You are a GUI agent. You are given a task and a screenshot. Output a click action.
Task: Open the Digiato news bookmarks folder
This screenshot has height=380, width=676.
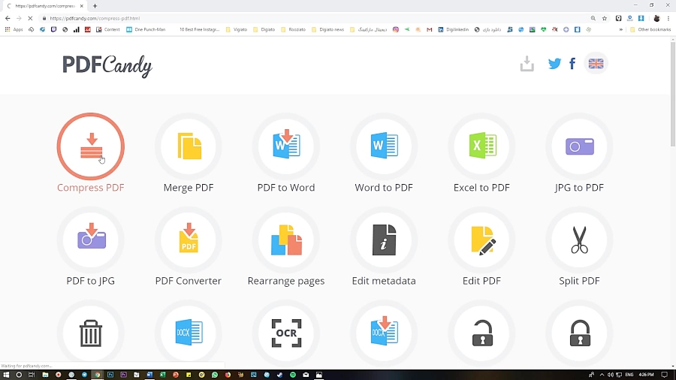(327, 30)
